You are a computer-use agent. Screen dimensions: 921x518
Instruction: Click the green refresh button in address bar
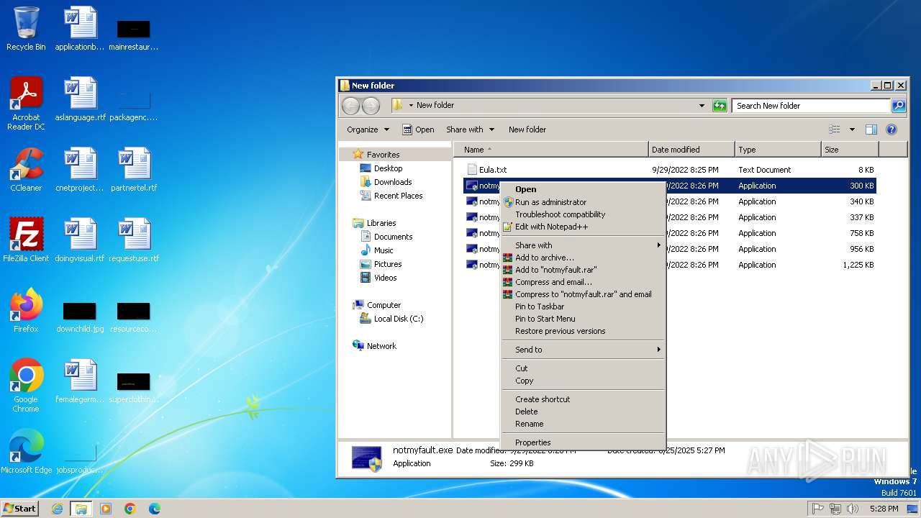pyautogui.click(x=720, y=106)
